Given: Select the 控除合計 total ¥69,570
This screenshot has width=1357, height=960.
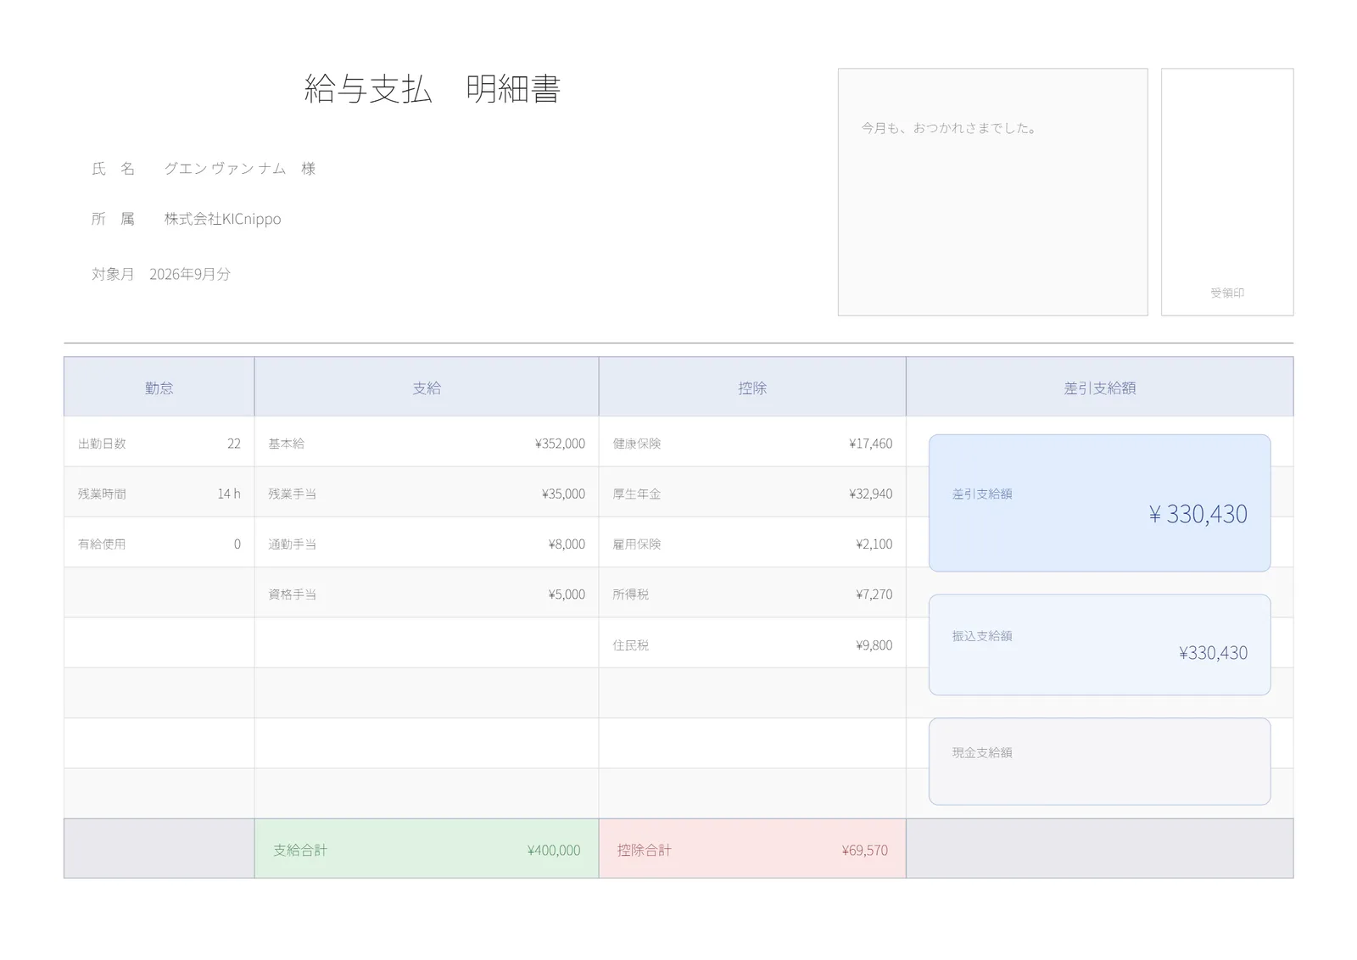Looking at the screenshot, I should 864,851.
